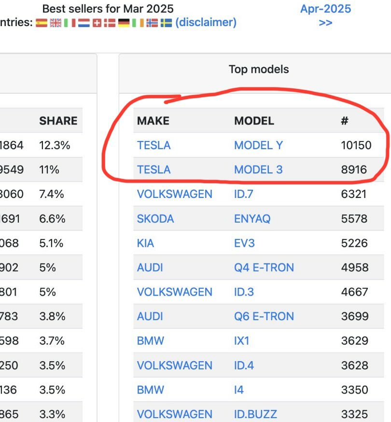Viewport: 391px width, 422px height.
Task: Choose the Denmark flag icon
Action: [x=110, y=23]
